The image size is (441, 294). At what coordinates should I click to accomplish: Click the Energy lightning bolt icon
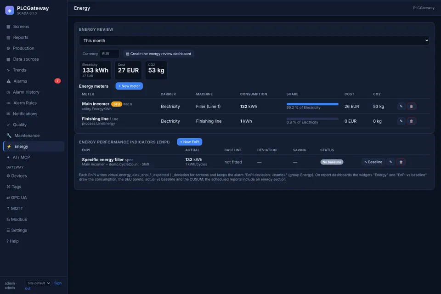(9, 146)
